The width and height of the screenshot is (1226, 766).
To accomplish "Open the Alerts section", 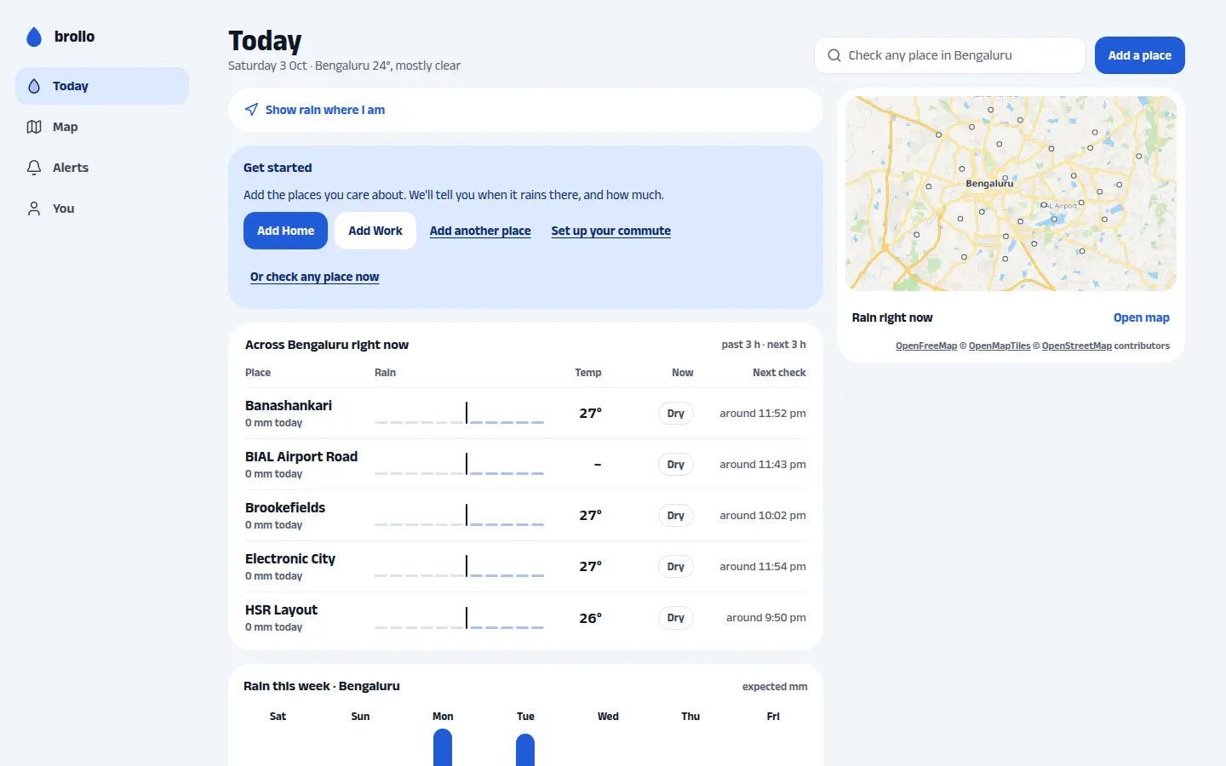I will click(x=102, y=168).
